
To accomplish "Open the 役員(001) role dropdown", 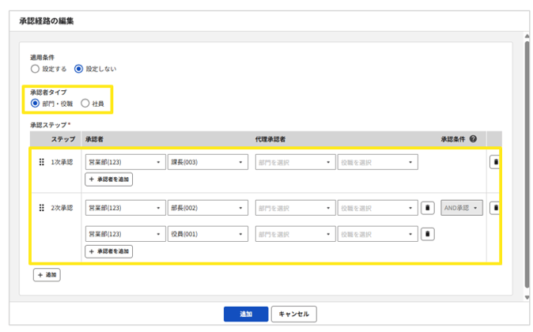I will 208,233.
